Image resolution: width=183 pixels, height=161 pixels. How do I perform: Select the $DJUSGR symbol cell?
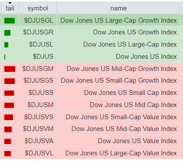(38, 32)
